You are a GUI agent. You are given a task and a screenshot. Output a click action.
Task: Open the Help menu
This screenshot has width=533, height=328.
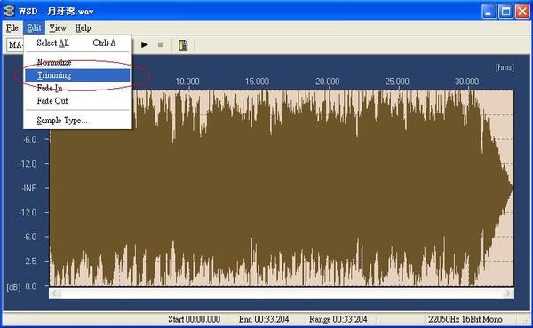[83, 27]
